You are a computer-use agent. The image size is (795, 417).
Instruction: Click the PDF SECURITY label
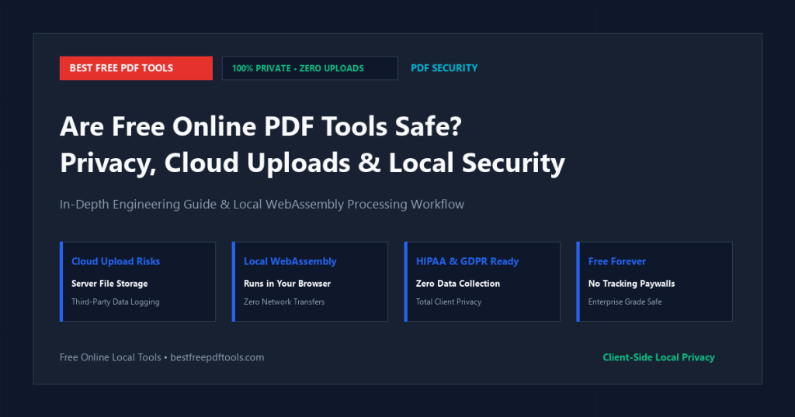(444, 67)
